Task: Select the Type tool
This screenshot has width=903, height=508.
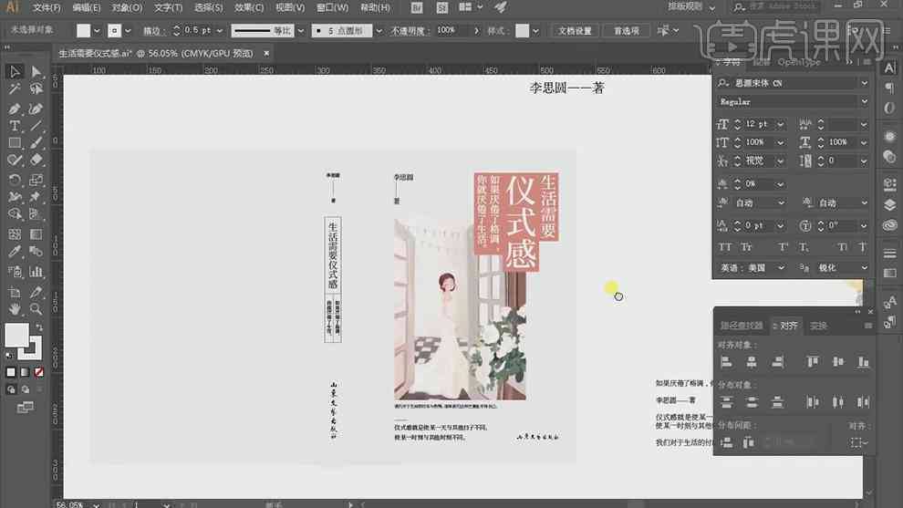Action: (15, 126)
